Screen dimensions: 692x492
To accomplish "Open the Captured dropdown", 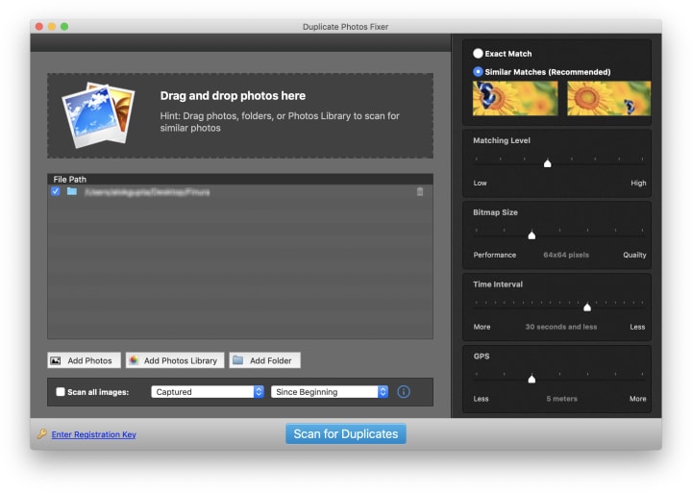I will (x=208, y=392).
